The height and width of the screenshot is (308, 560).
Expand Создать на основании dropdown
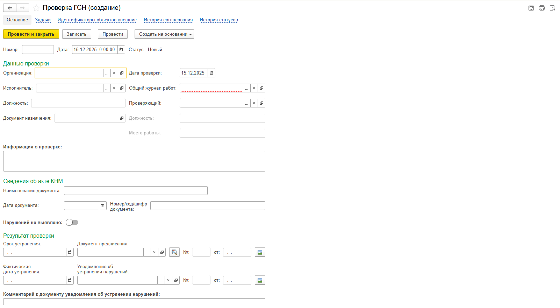(x=164, y=34)
